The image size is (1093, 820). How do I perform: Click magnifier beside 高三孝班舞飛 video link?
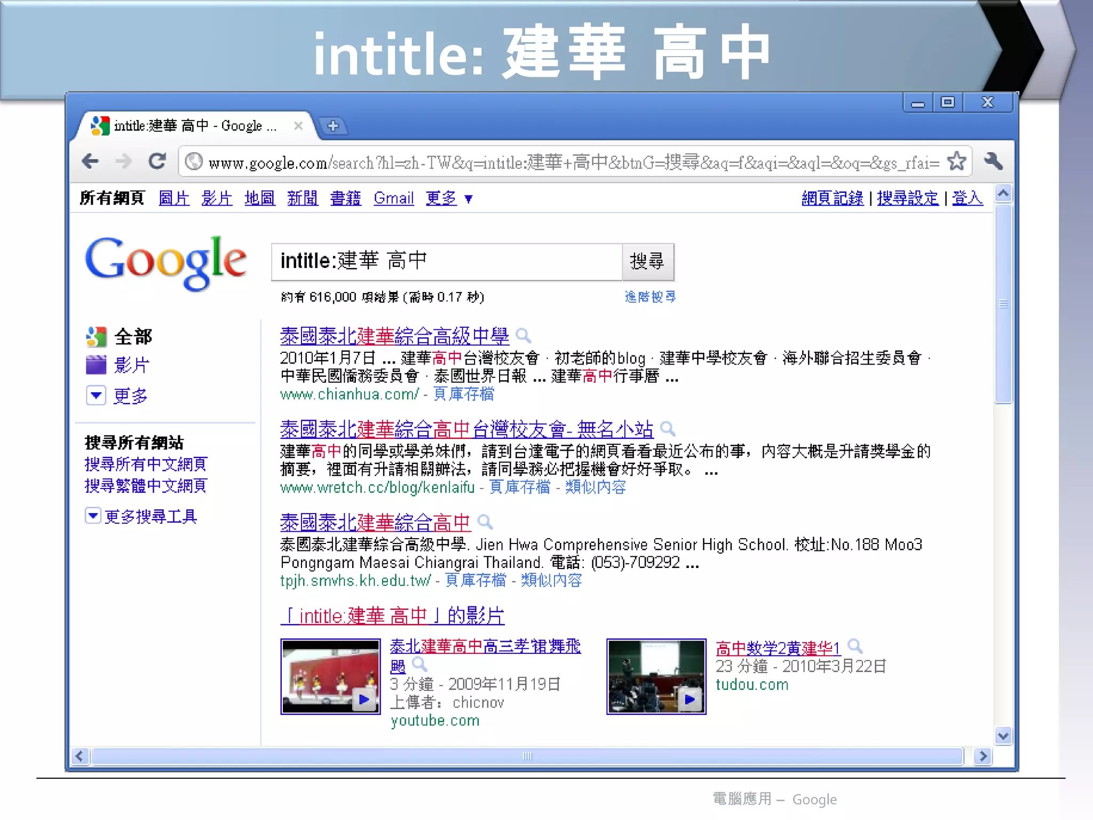tap(420, 665)
